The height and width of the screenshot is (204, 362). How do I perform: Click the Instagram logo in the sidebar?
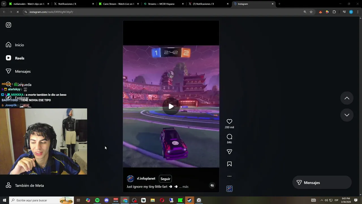coord(8,25)
